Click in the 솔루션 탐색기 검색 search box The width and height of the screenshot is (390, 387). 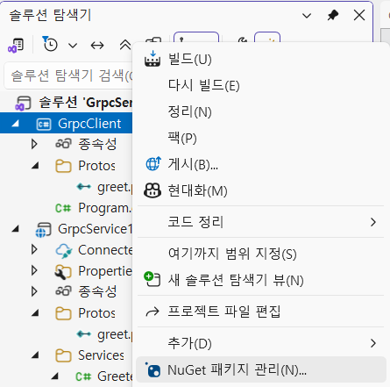click(68, 75)
